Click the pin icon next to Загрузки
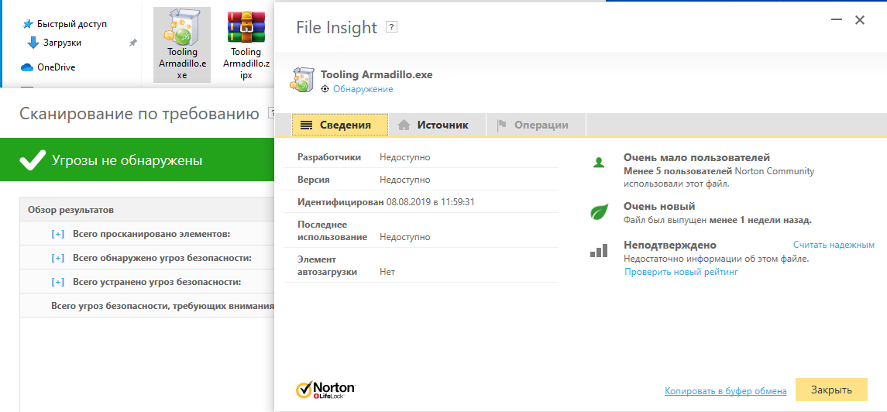The width and height of the screenshot is (887, 412). (x=133, y=43)
